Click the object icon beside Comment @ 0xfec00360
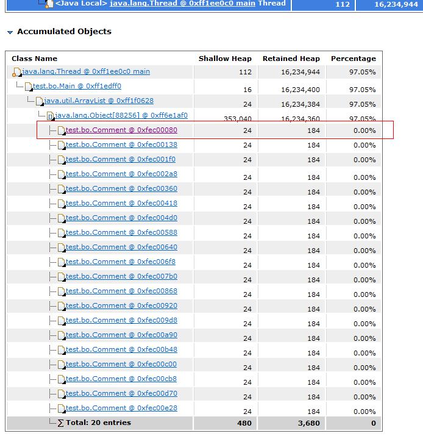Screen dimensions: 423x439 [62, 189]
